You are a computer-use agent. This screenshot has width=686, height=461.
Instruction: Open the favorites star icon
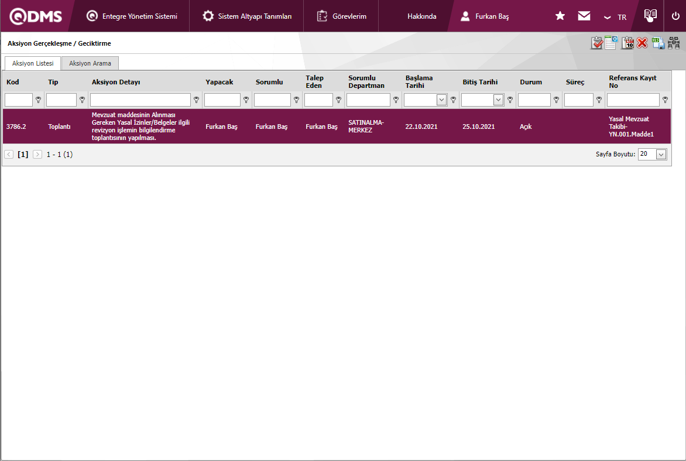point(560,16)
